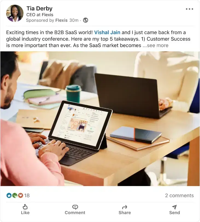
Task: Click the green celebrate reaction icon
Action: pyautogui.click(x=14, y=196)
